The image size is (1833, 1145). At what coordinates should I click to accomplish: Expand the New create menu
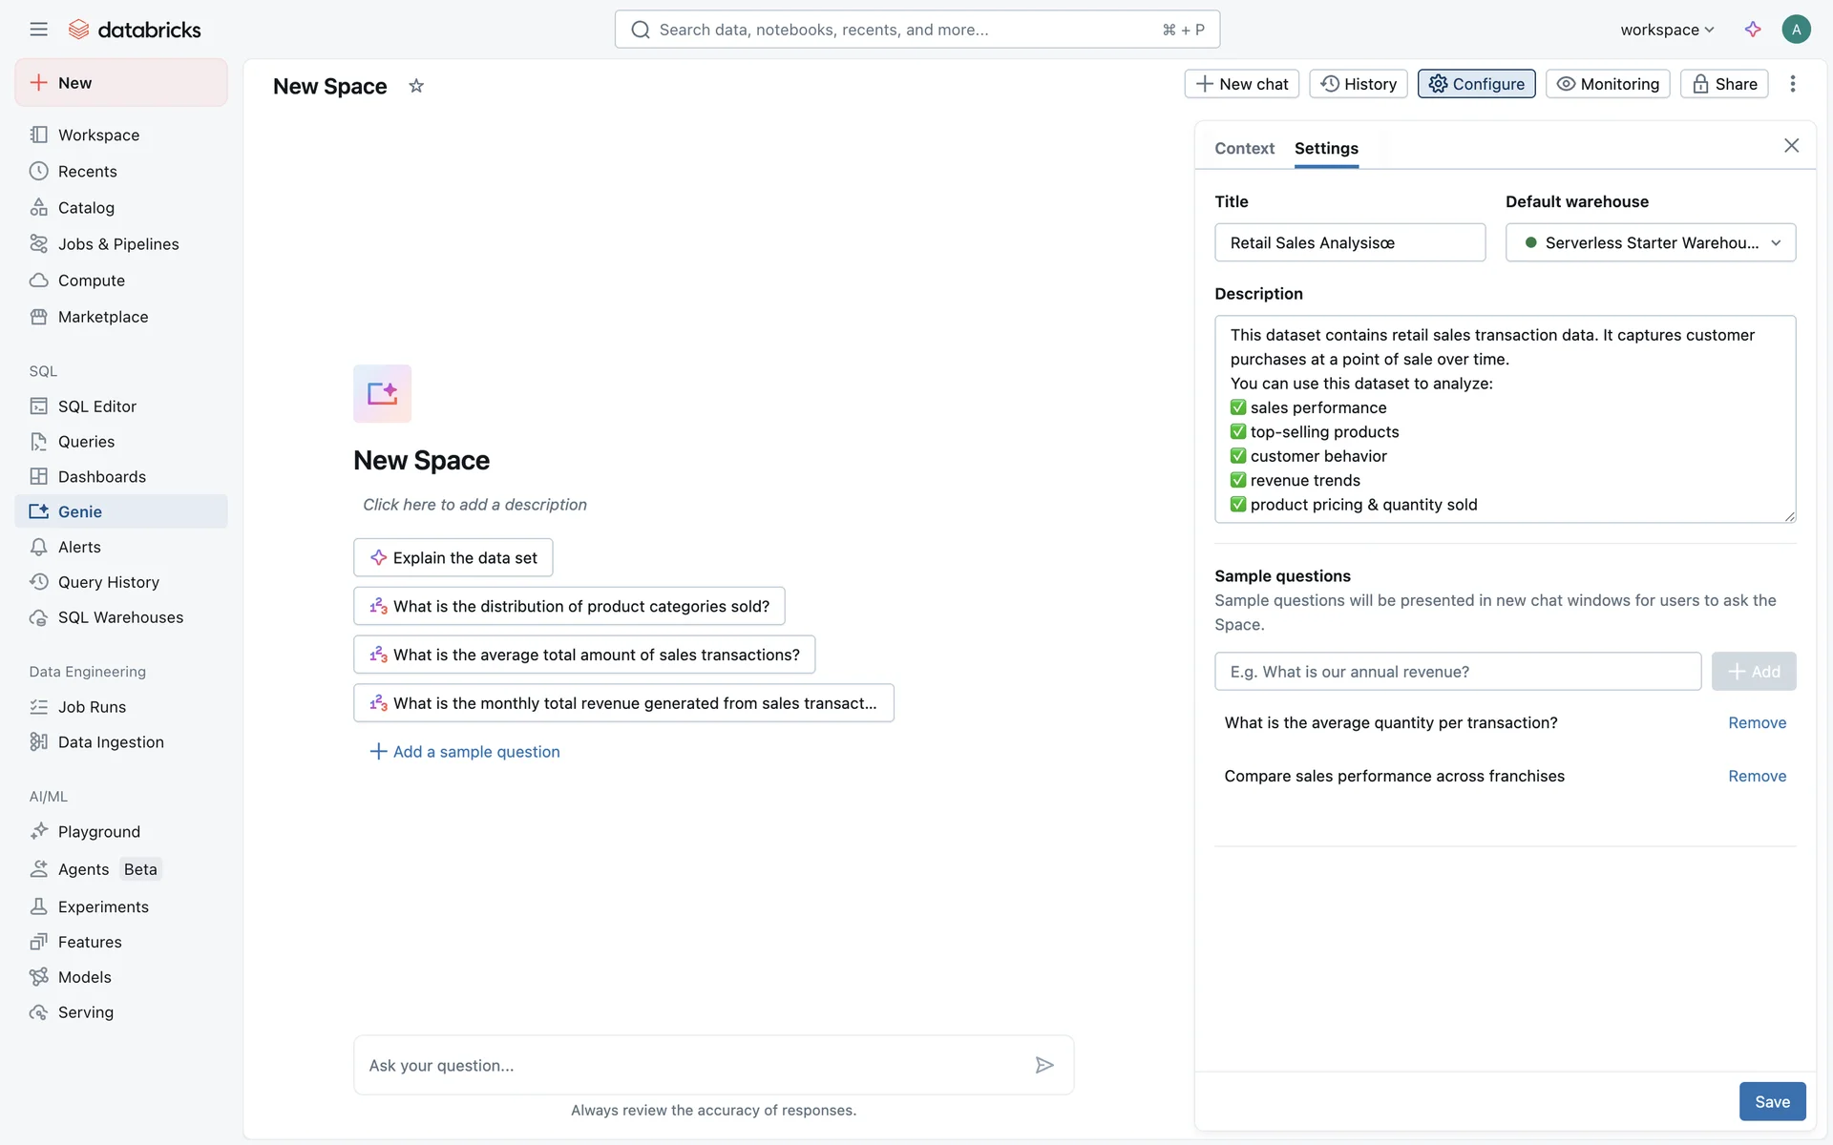click(x=121, y=83)
